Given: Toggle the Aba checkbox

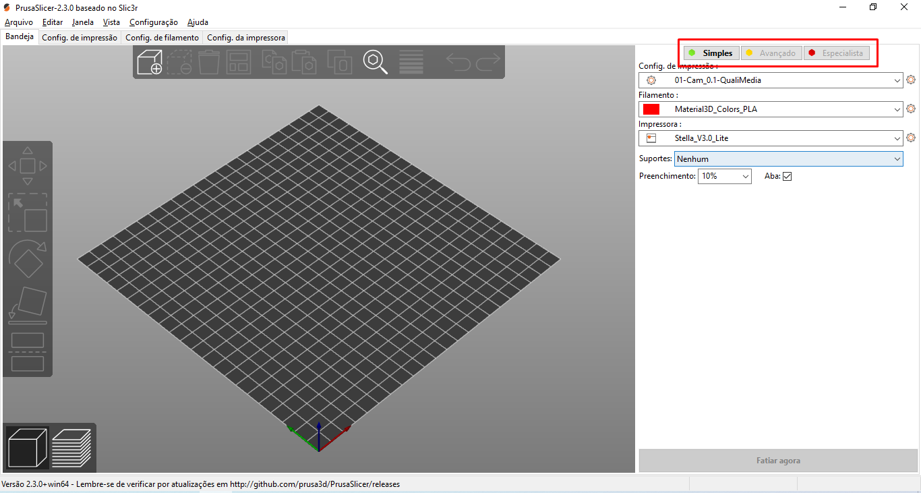Looking at the screenshot, I should [x=787, y=176].
